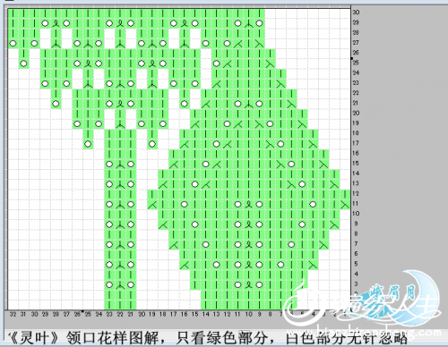Screen dimensions: 448x347
Task: Click the decrease symbol at column 1, row 11
Action: (x=345, y=205)
